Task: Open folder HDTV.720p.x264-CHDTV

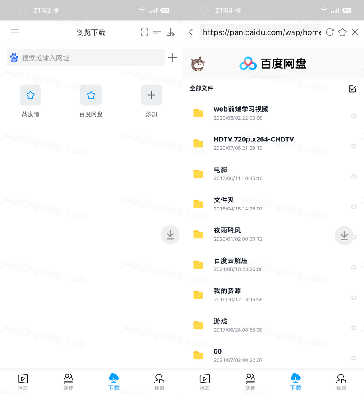Action: [273, 143]
